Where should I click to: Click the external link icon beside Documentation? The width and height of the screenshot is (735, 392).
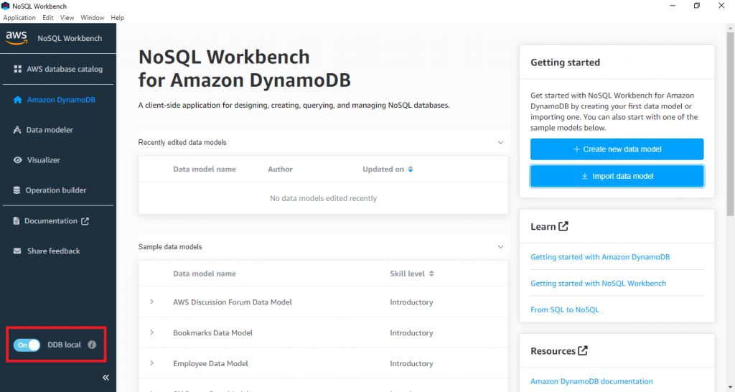[85, 221]
